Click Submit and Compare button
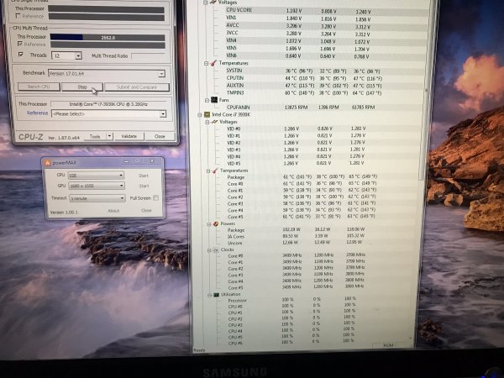 pos(137,87)
